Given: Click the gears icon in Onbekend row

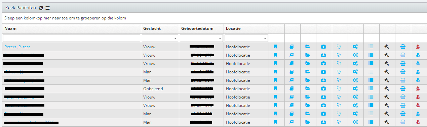Looking at the screenshot, I should point(355,89).
